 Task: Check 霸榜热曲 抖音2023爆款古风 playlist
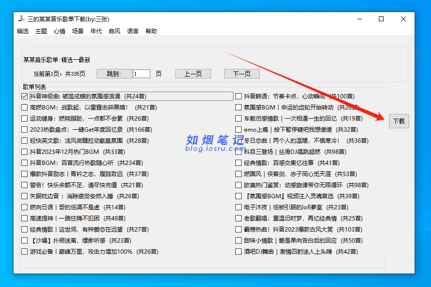tap(239, 230)
